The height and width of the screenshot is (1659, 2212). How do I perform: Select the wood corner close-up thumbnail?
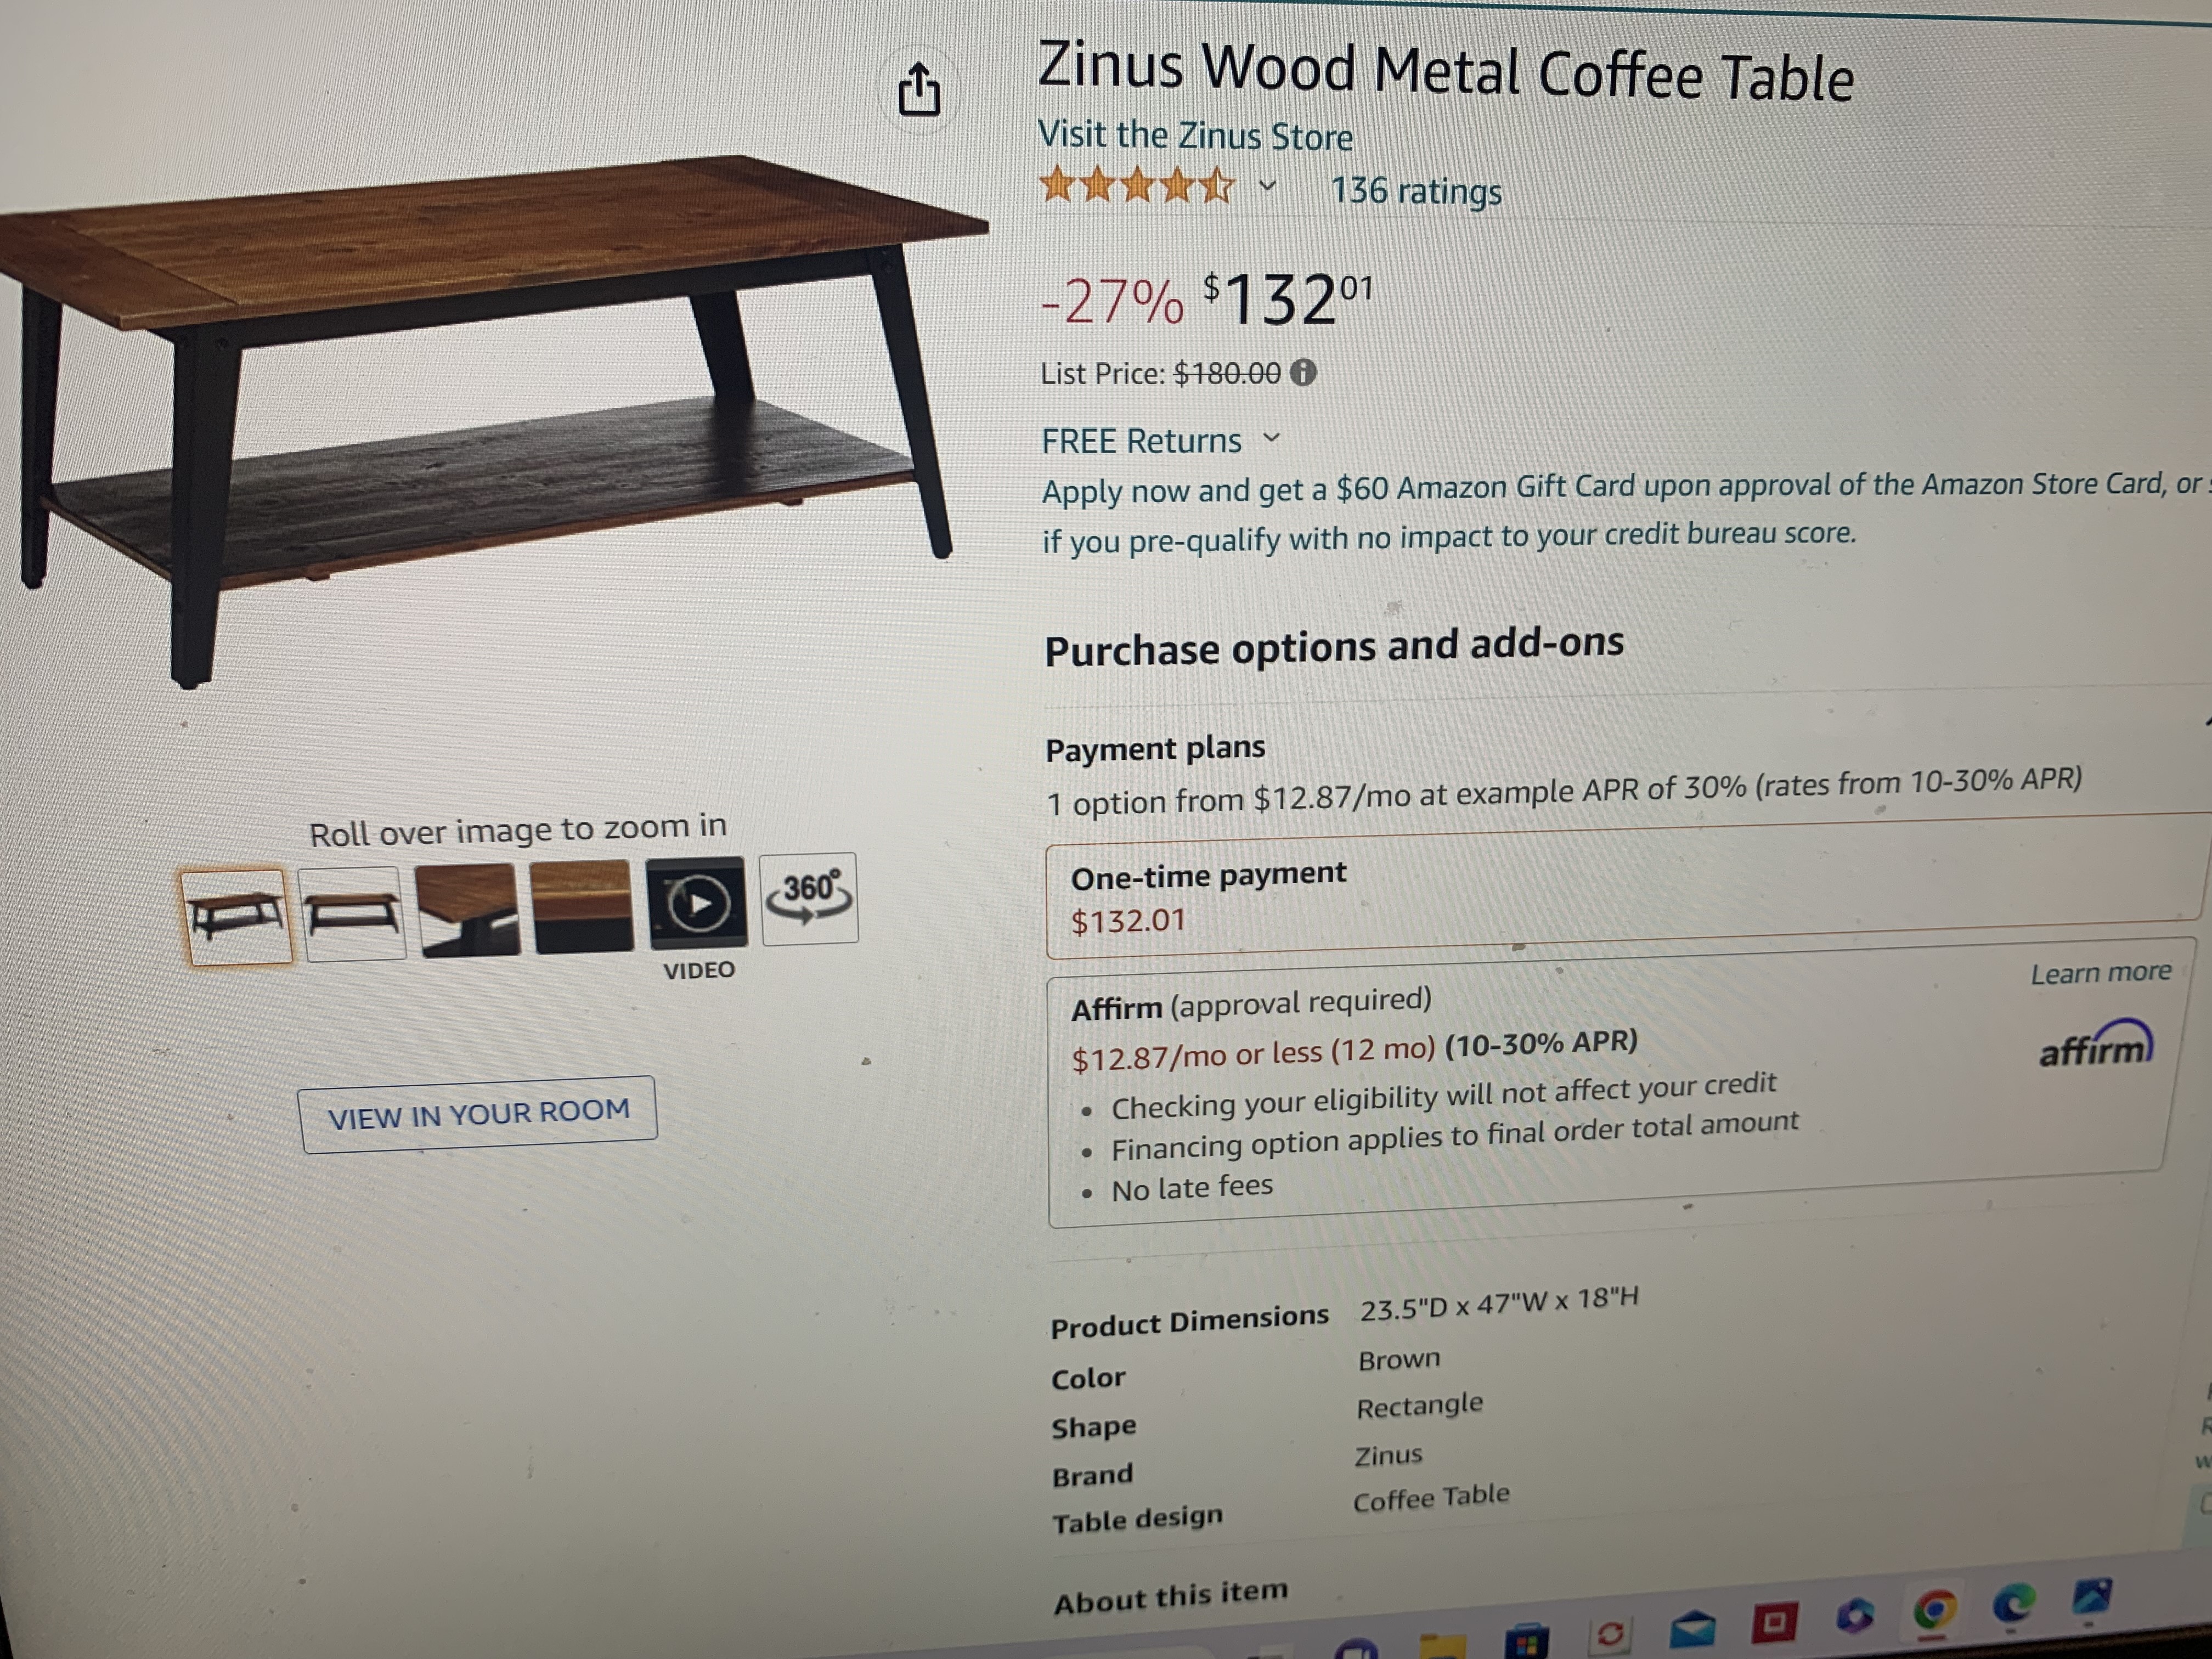point(468,909)
